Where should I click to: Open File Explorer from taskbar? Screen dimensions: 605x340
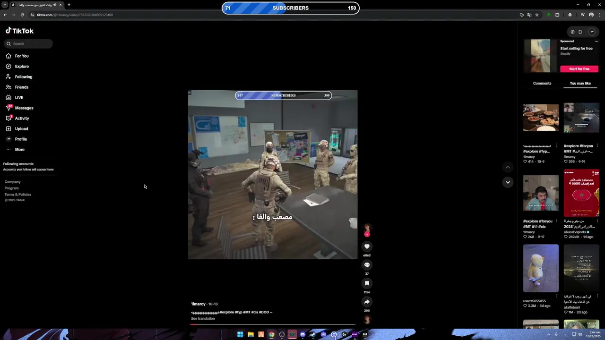pyautogui.click(x=251, y=334)
